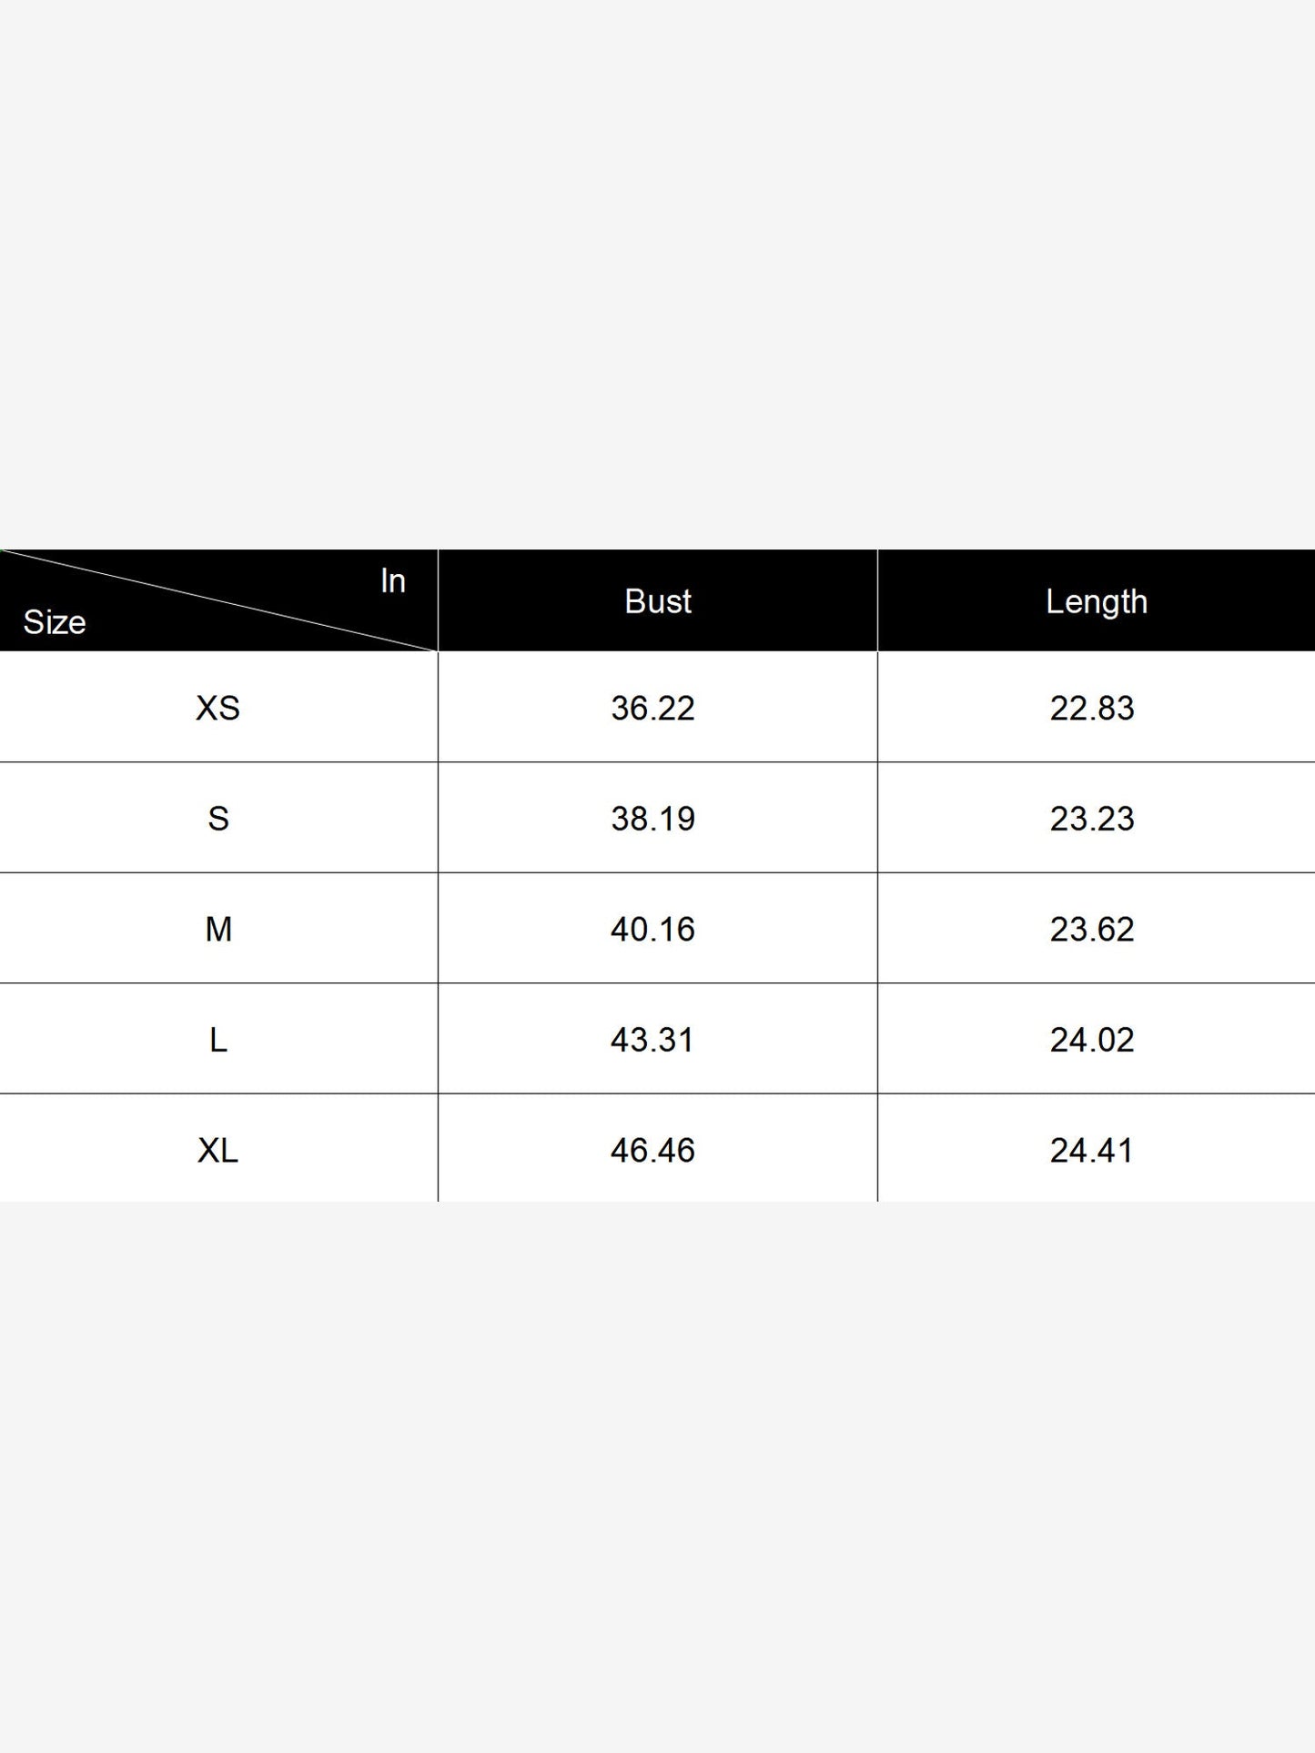Click the 23.62 length value
Image resolution: width=1315 pixels, height=1753 pixels.
(1092, 929)
